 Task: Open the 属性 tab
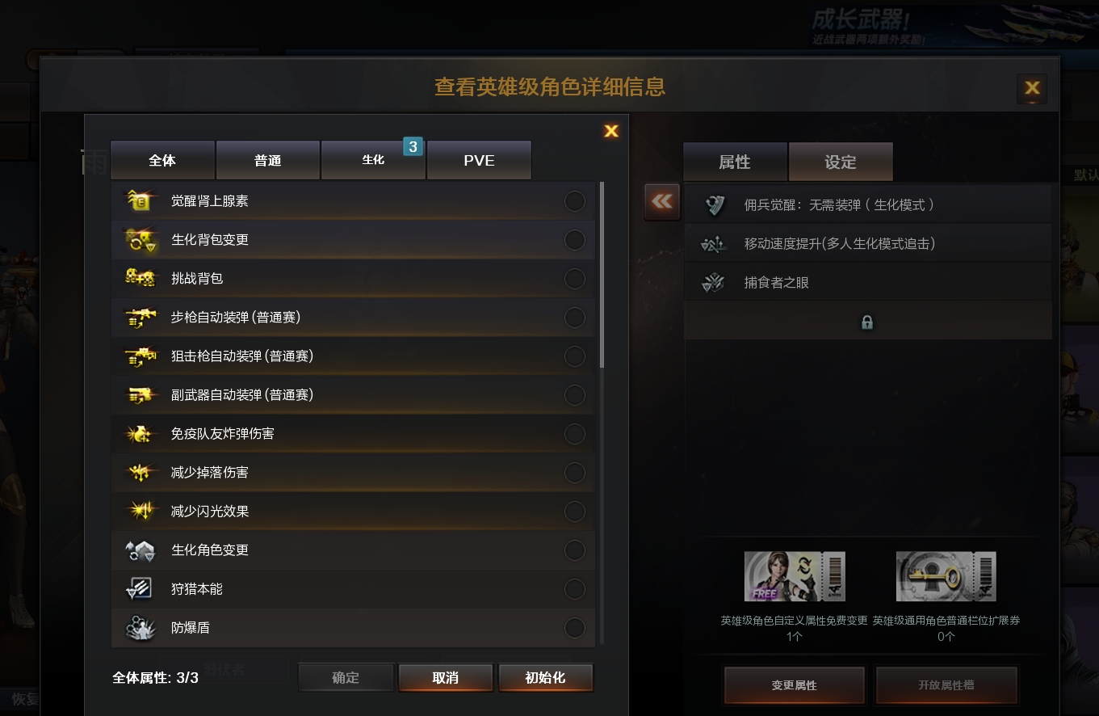pyautogui.click(x=735, y=162)
